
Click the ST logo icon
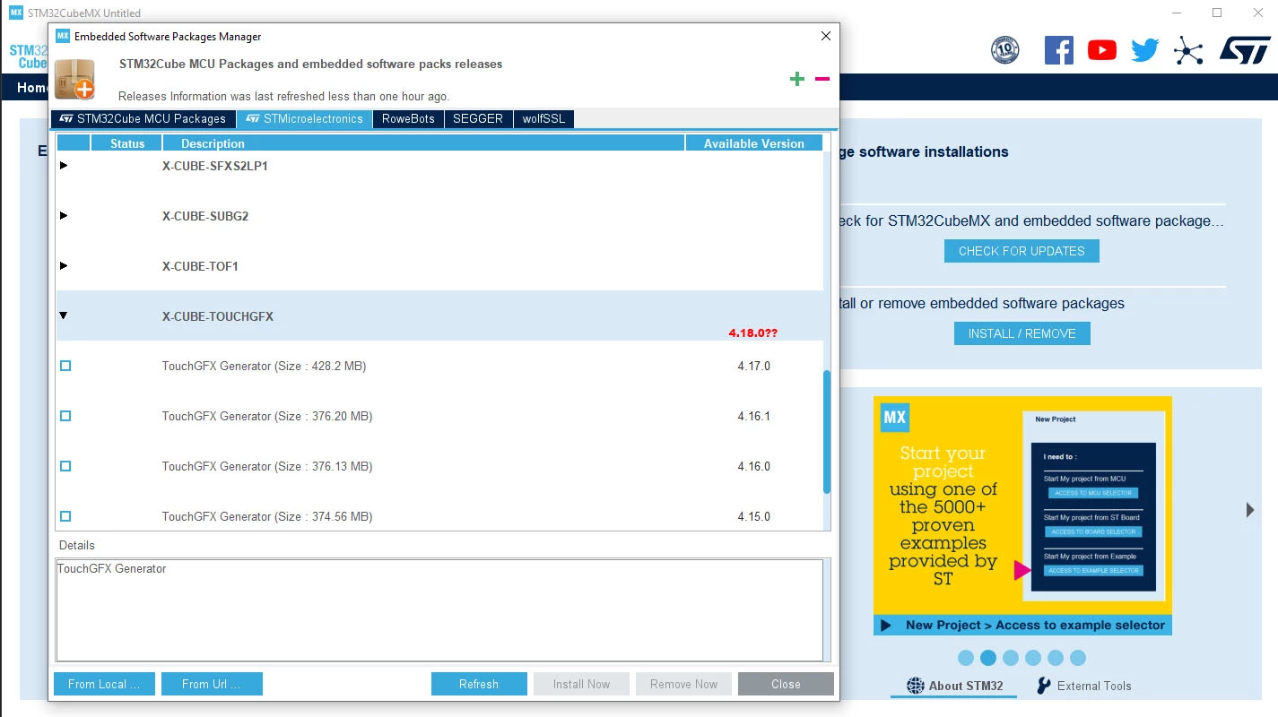pos(1245,50)
